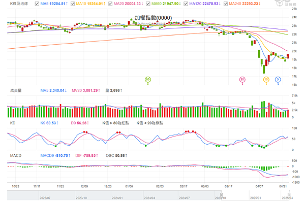Viewport: 305px width, 202px height.
Task: Grab the right range slider handle
Action: coord(289,195)
